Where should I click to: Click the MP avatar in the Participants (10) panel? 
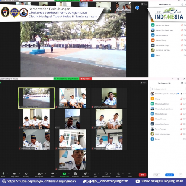click(x=152, y=124)
